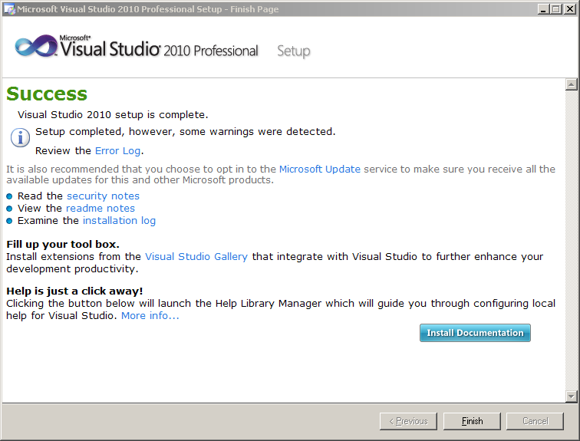Click the disabled Previous button

(x=408, y=421)
